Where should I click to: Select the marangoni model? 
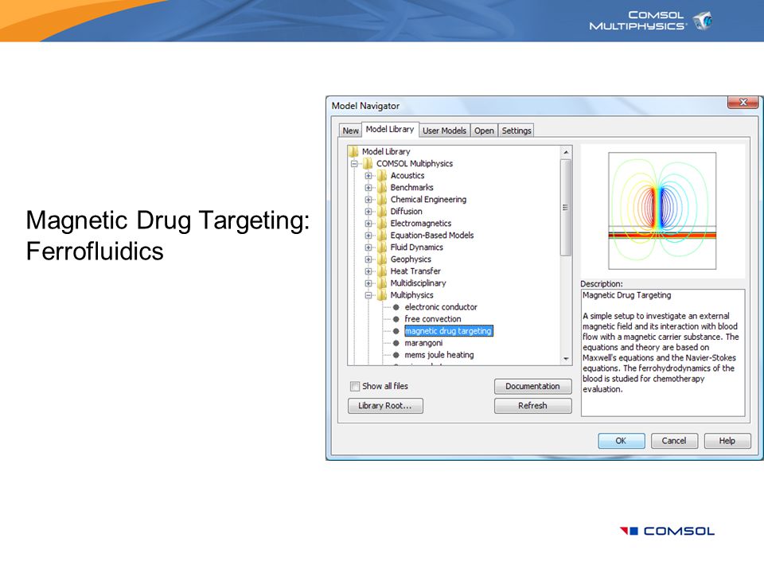(x=423, y=343)
